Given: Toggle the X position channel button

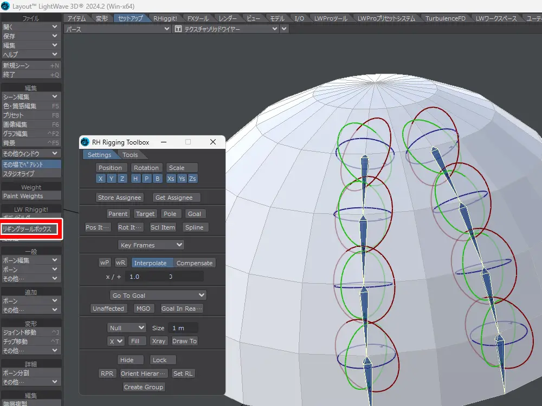Looking at the screenshot, I should [101, 179].
